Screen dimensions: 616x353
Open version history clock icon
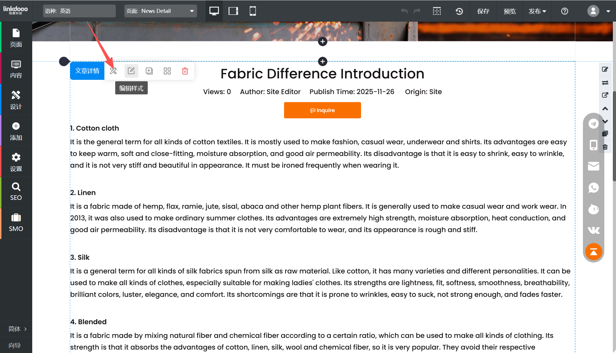click(x=459, y=11)
